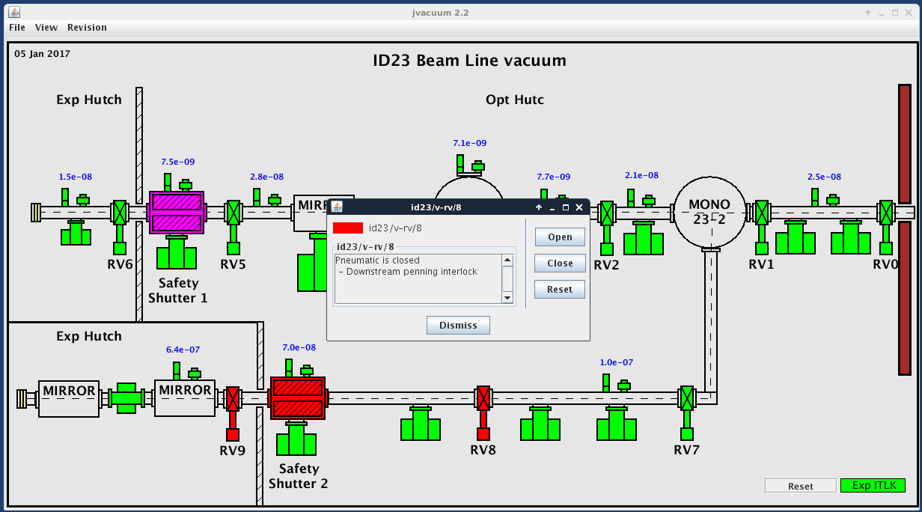Dismiss the id23/v-rv/8 dialog
This screenshot has width=922, height=512.
tap(458, 326)
